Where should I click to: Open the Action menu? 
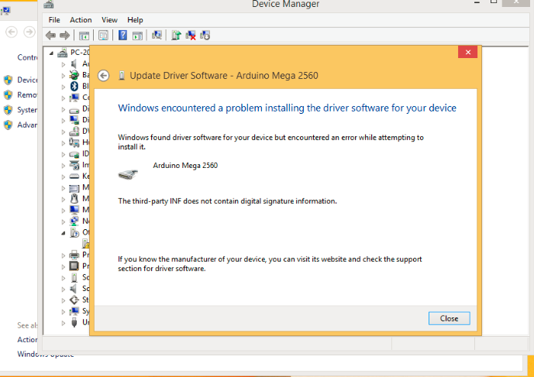click(x=81, y=19)
